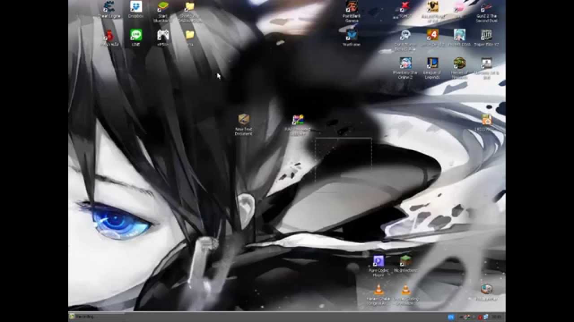Select the bottom-right globe launcher icon

point(486,289)
